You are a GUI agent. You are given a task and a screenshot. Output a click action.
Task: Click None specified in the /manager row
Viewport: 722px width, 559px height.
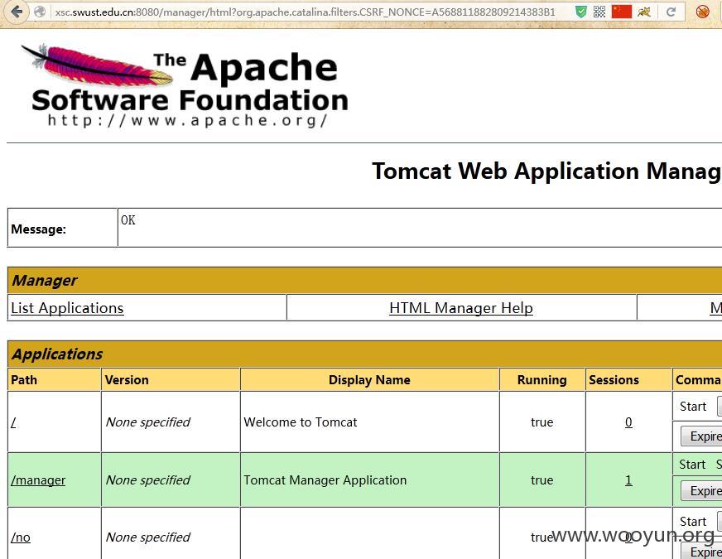pyautogui.click(x=148, y=480)
